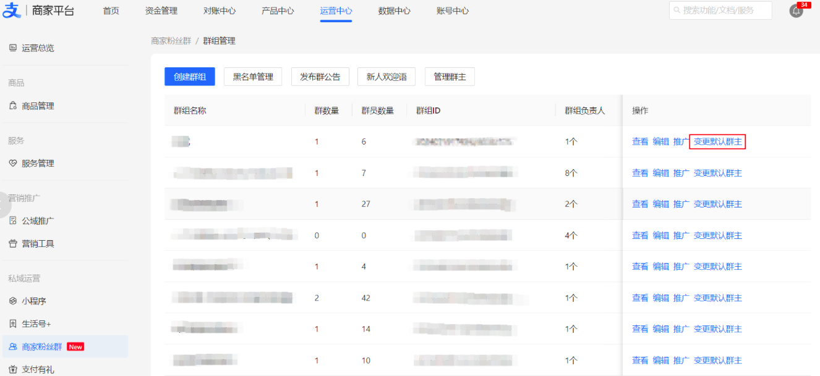
Task: Click the 服务管理 heart icon
Action: pos(13,163)
